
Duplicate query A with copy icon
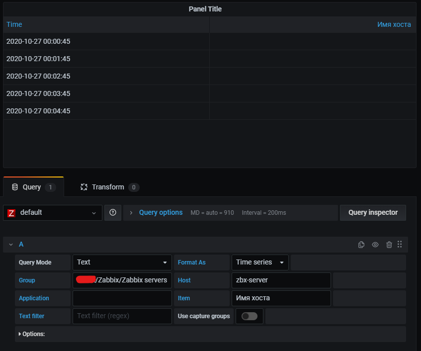(x=361, y=245)
